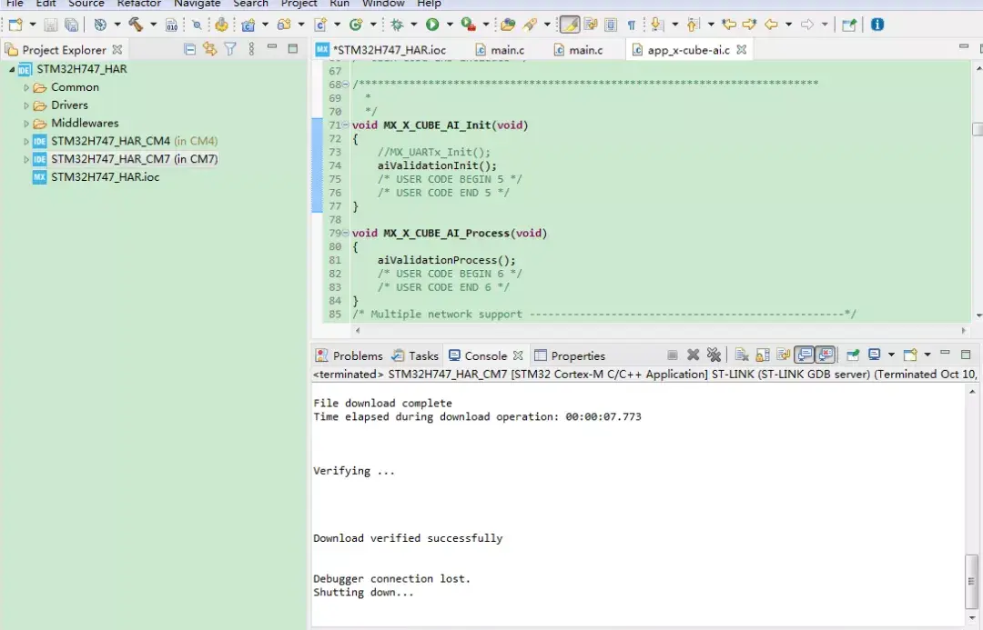Open dropdown arrow next to Run button

point(450,25)
